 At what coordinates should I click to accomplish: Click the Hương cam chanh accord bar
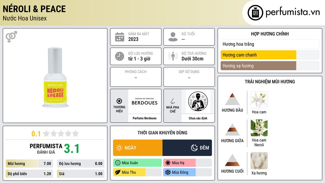[x=270, y=55]
